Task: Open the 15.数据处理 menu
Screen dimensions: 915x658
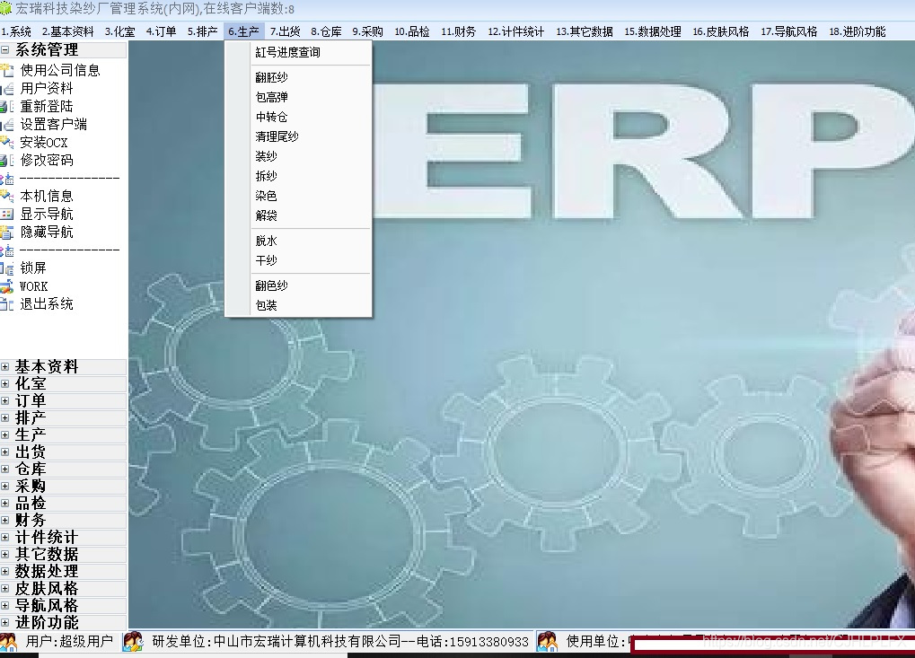Action: [x=653, y=31]
